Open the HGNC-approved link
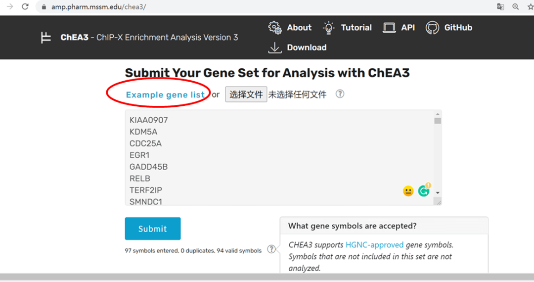 tap(374, 245)
